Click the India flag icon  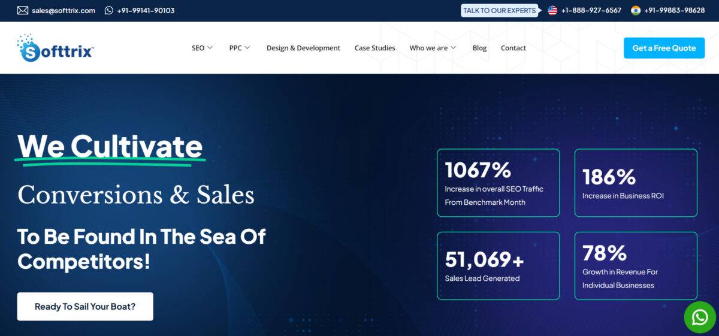pos(636,10)
